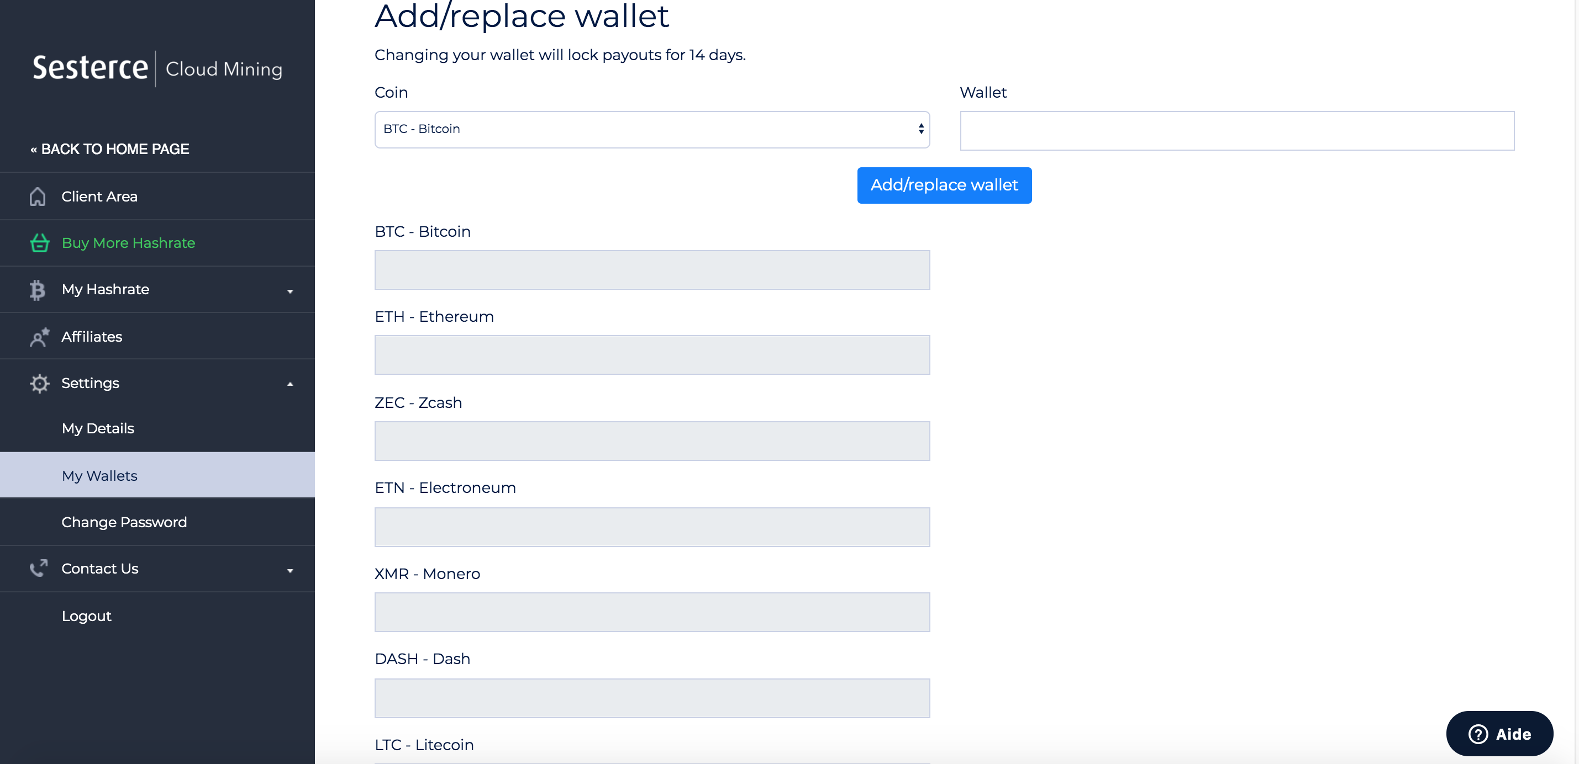Click the Settings gear icon
This screenshot has width=1579, height=764.
(x=39, y=384)
